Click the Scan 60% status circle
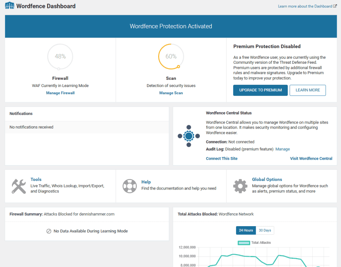This screenshot has height=267, width=341. click(171, 56)
